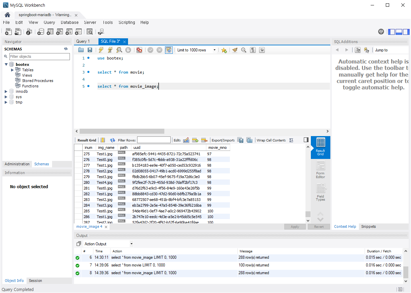
Task: Open the Snippets tab
Action: [368, 226]
